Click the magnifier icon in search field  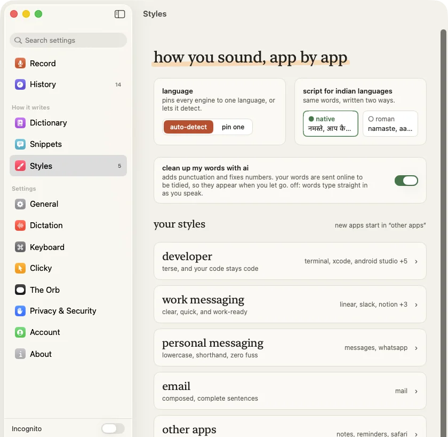click(x=18, y=41)
